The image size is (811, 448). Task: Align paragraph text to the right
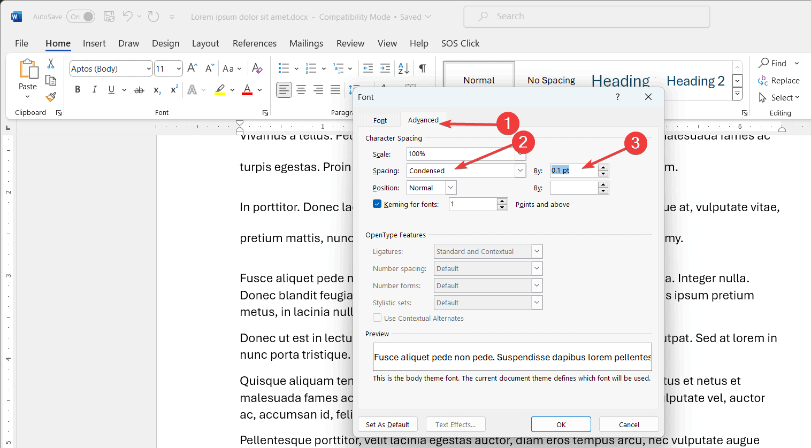(318, 90)
